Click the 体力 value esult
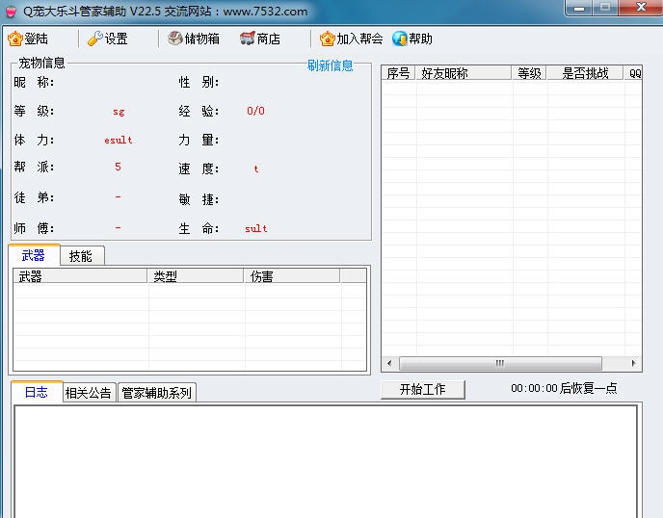This screenshot has width=663, height=518. (x=119, y=140)
